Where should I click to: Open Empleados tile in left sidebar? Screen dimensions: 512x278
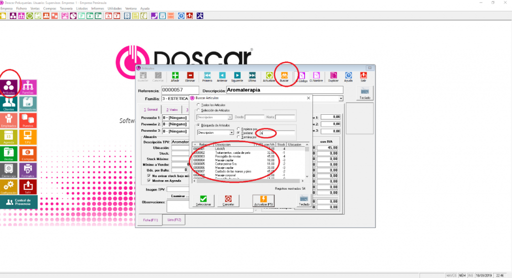(9, 121)
